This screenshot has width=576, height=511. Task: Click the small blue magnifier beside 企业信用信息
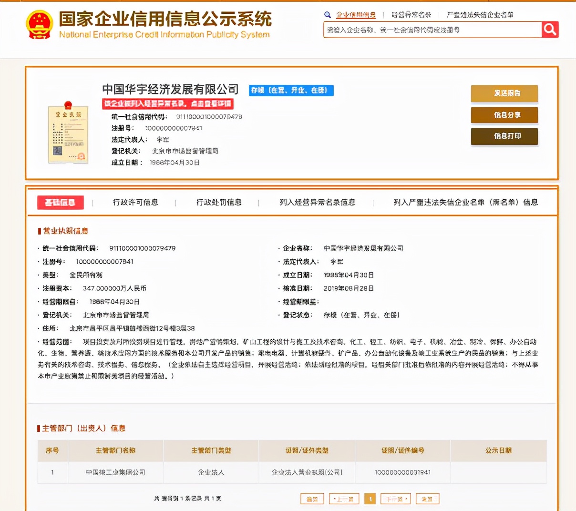tap(328, 15)
